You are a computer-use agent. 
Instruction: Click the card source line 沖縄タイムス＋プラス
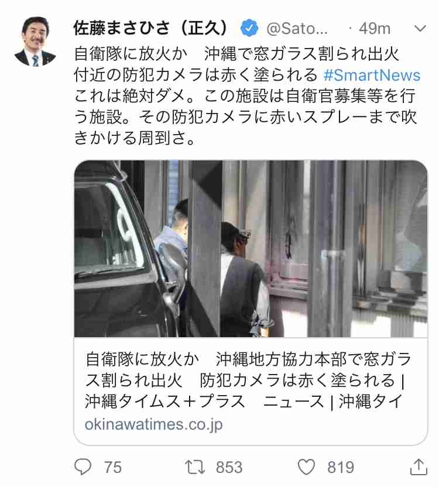pos(165,402)
